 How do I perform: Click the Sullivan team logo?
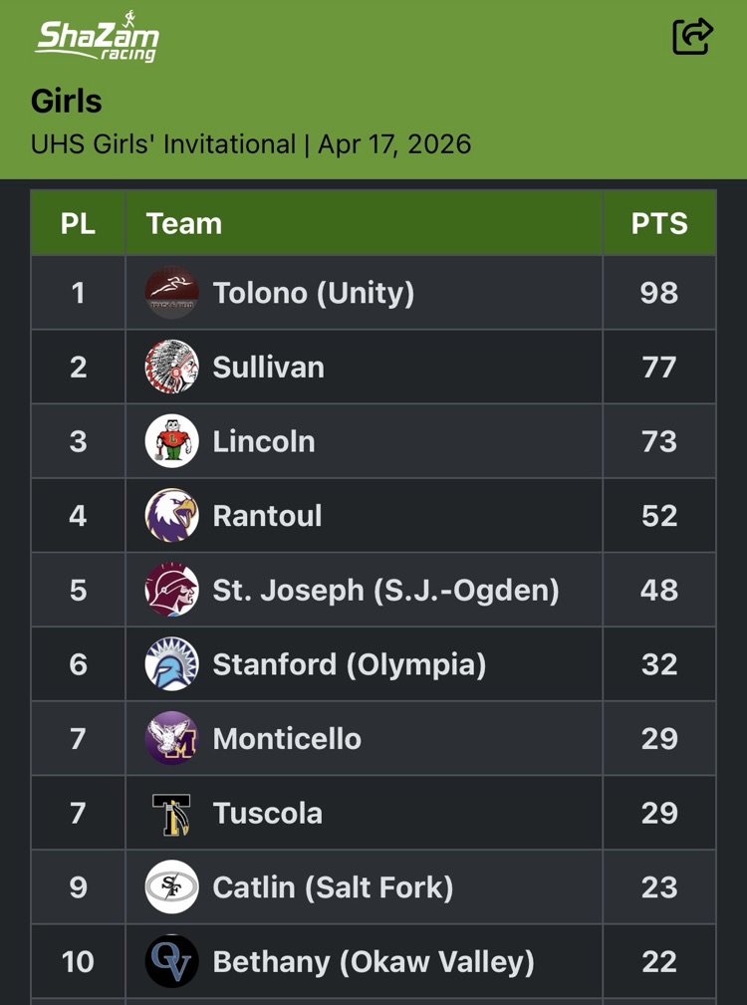(171, 367)
